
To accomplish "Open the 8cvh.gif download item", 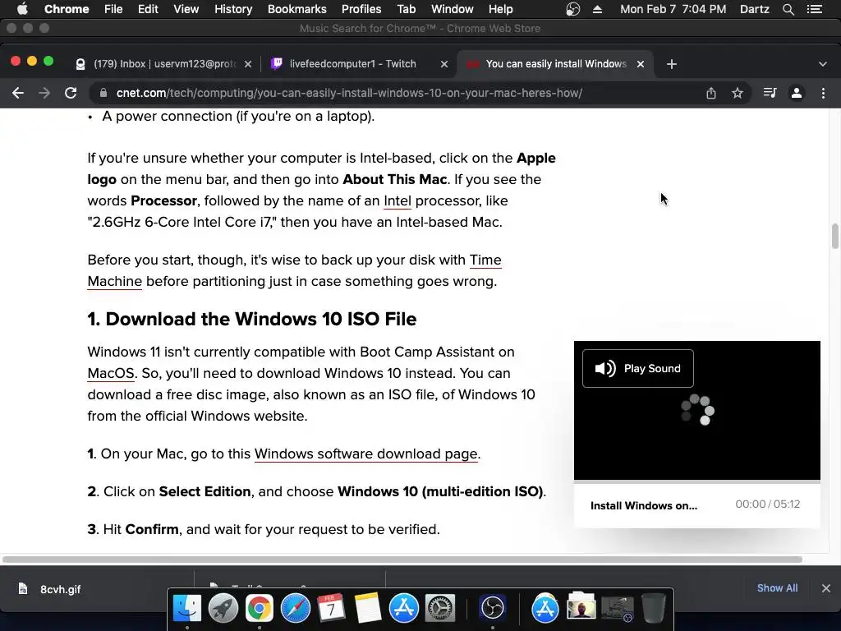I will coord(60,589).
